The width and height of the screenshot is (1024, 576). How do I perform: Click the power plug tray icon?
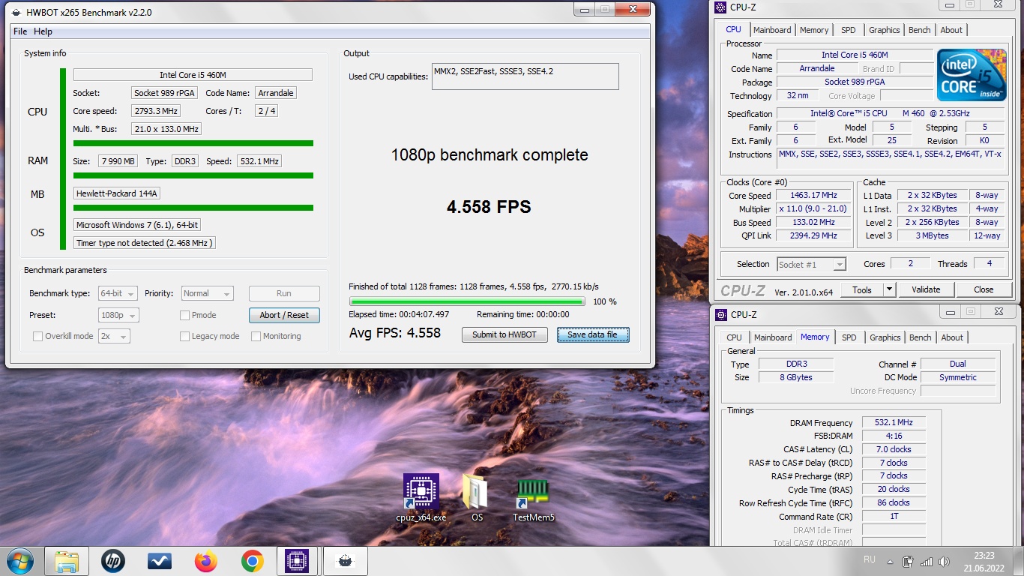tap(909, 561)
